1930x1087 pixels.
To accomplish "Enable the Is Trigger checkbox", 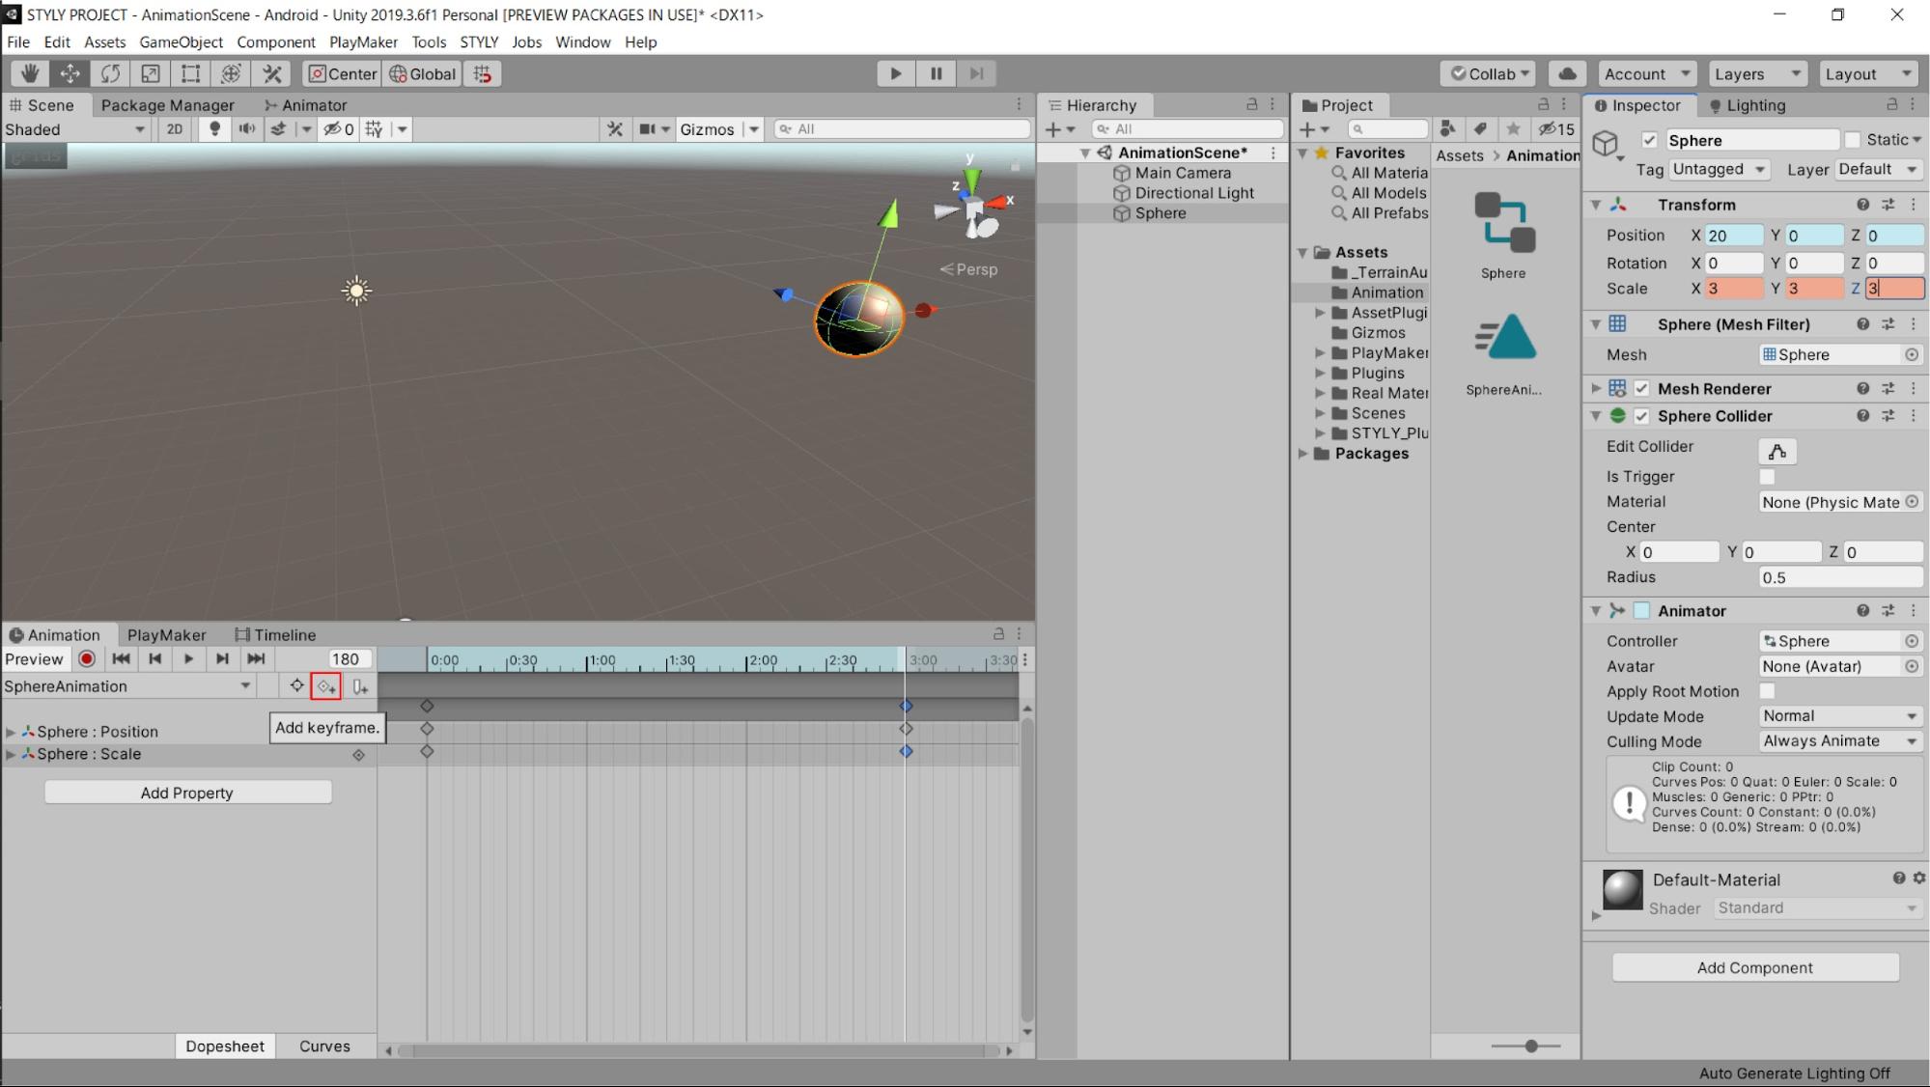I will tap(1767, 477).
